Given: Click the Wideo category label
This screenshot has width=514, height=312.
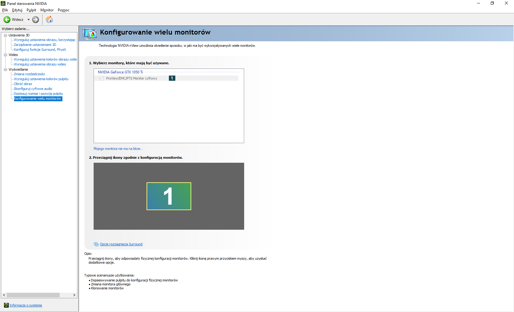Looking at the screenshot, I should tap(13, 55).
